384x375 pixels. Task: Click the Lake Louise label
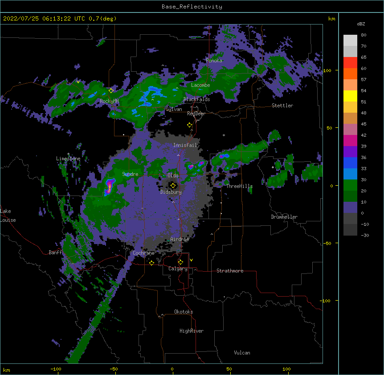tap(8, 216)
